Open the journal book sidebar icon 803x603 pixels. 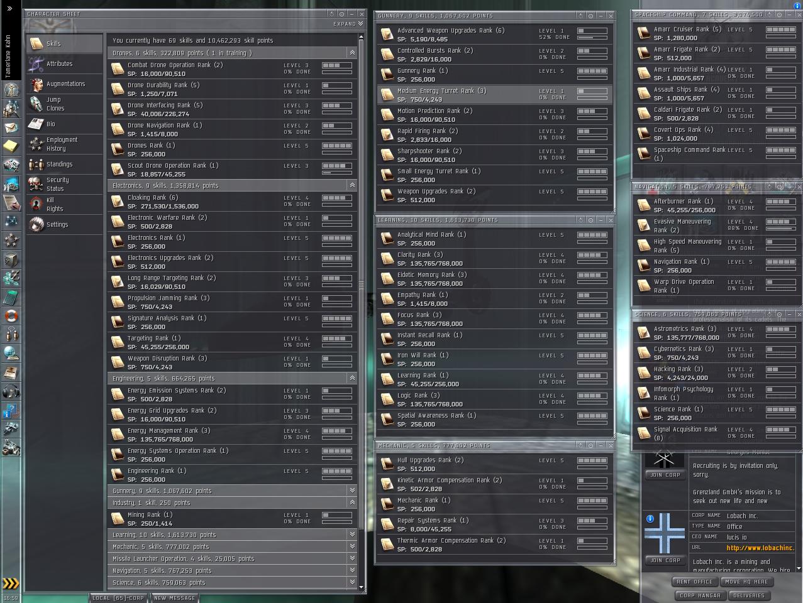coord(11,372)
